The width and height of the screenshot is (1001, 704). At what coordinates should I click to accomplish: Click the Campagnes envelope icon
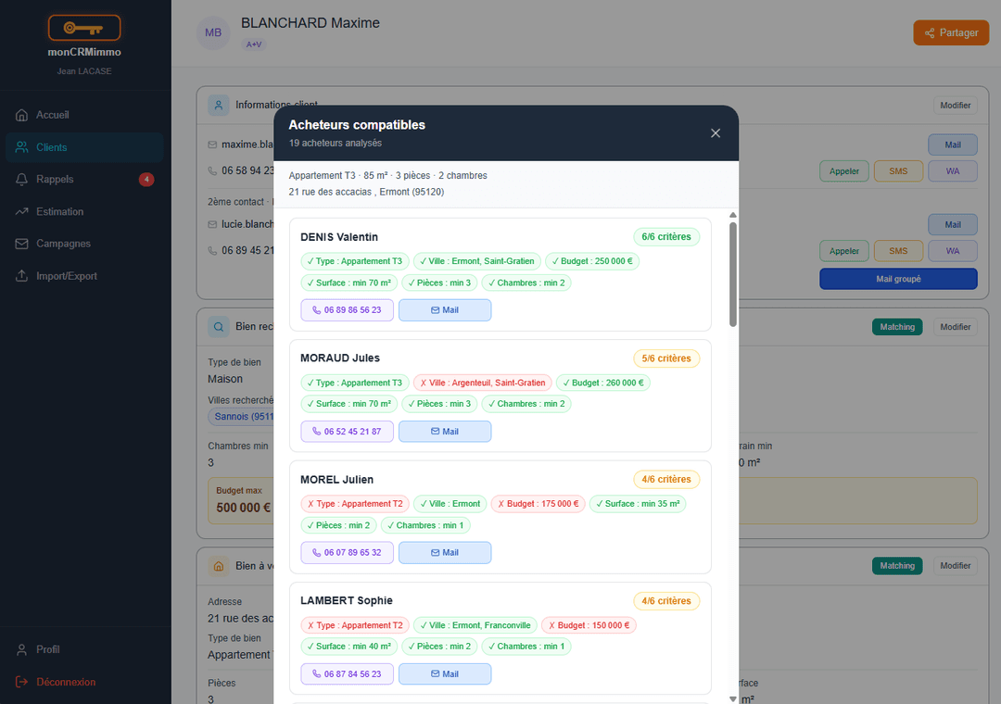(x=21, y=244)
